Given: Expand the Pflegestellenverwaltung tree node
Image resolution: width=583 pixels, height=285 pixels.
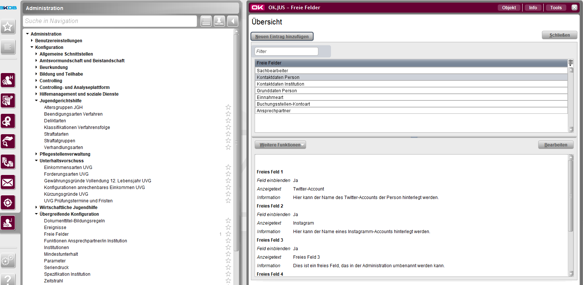Looking at the screenshot, I should point(36,154).
